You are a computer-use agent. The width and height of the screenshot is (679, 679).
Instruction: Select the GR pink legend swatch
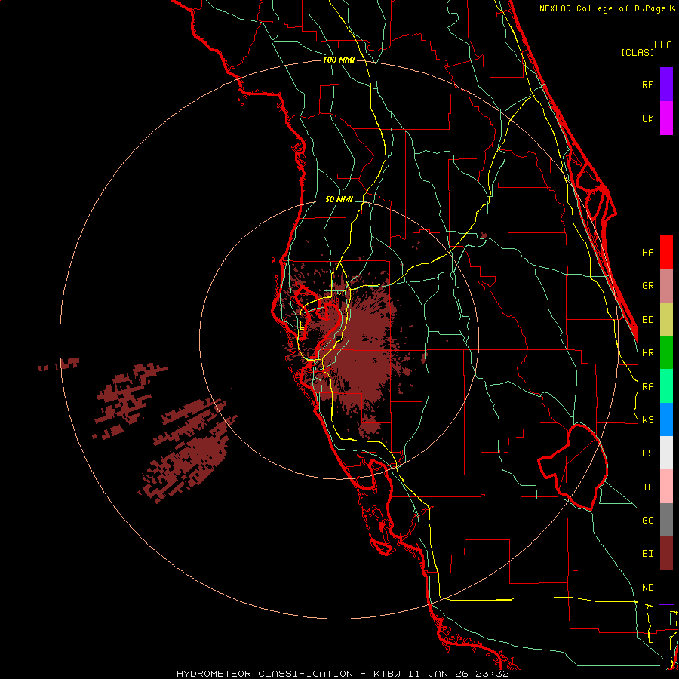coord(666,286)
